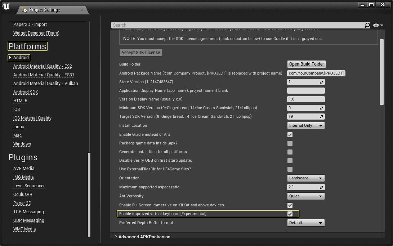Open Android SDK settings page
393x246 pixels.
coord(26,92)
